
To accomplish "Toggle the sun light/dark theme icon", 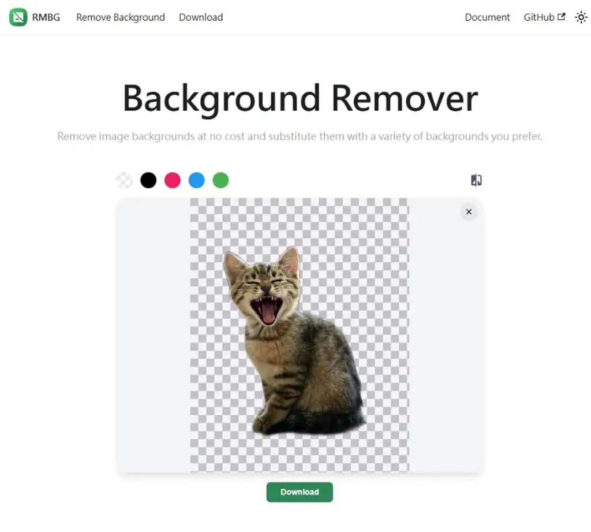I will tap(581, 17).
